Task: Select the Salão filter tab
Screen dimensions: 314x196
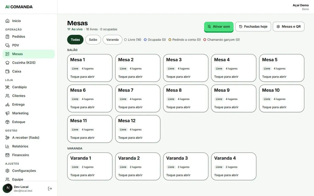Action: [93, 40]
